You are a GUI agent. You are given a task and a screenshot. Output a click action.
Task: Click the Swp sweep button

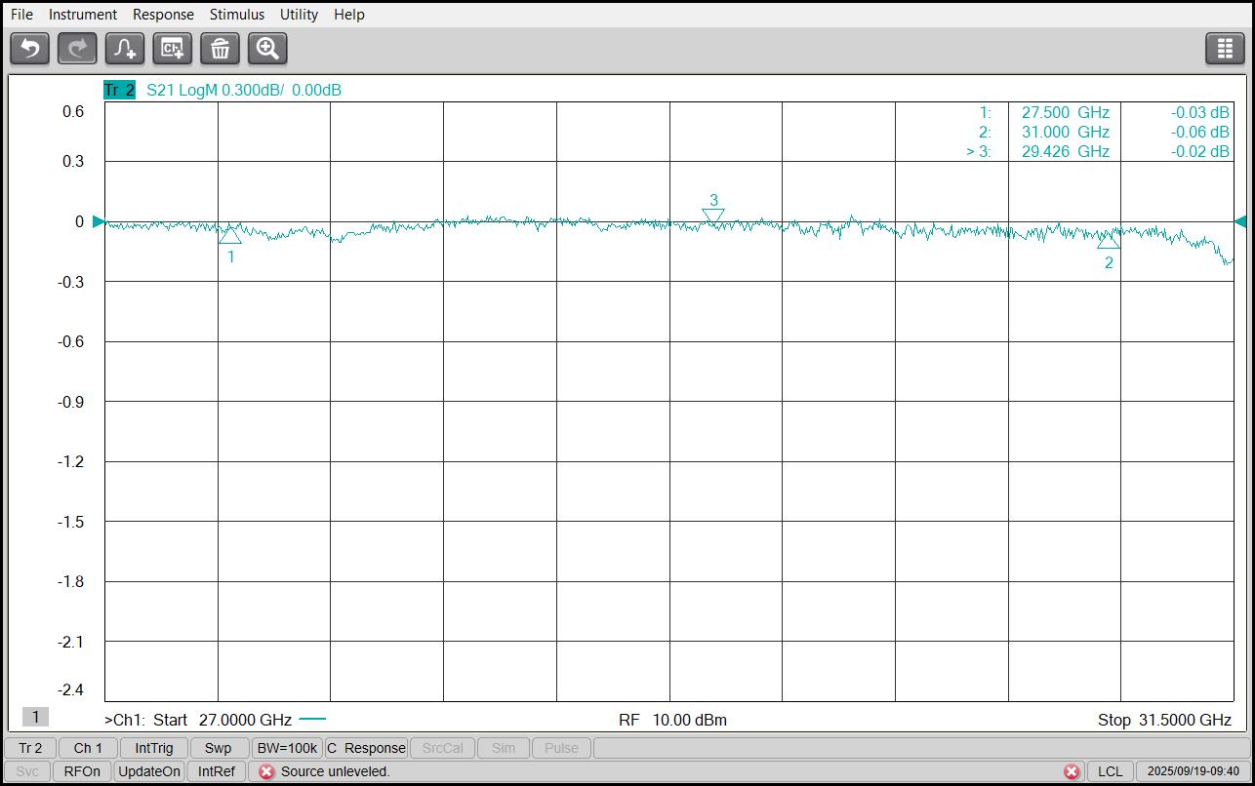pyautogui.click(x=218, y=748)
